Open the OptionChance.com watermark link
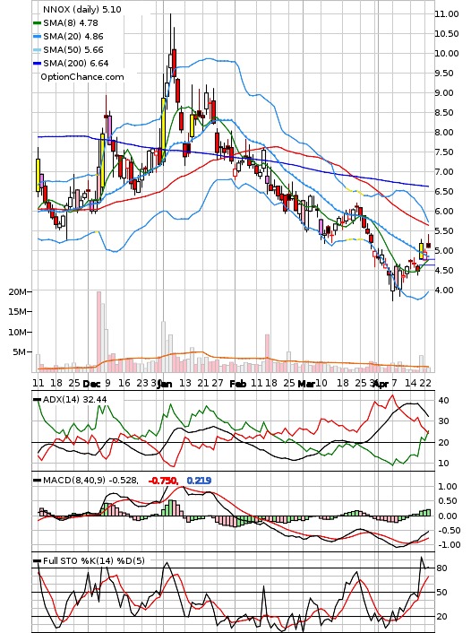The width and height of the screenshot is (471, 633). (82, 77)
